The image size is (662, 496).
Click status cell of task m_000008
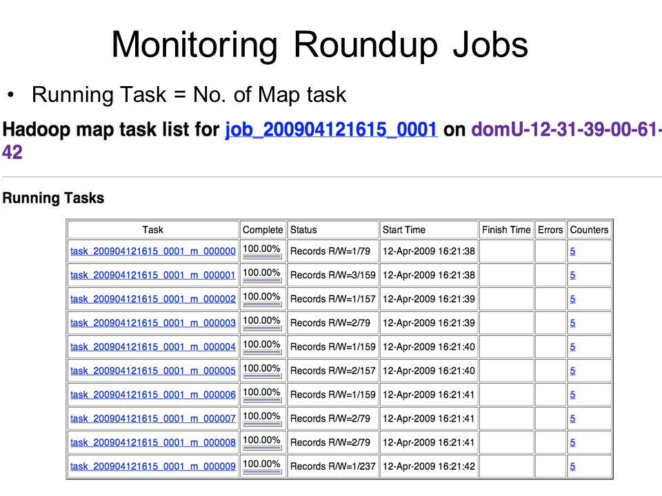coord(332,443)
